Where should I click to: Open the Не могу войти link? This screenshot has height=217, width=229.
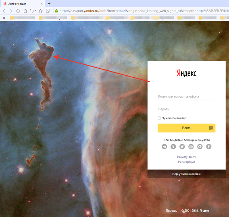tap(187, 157)
